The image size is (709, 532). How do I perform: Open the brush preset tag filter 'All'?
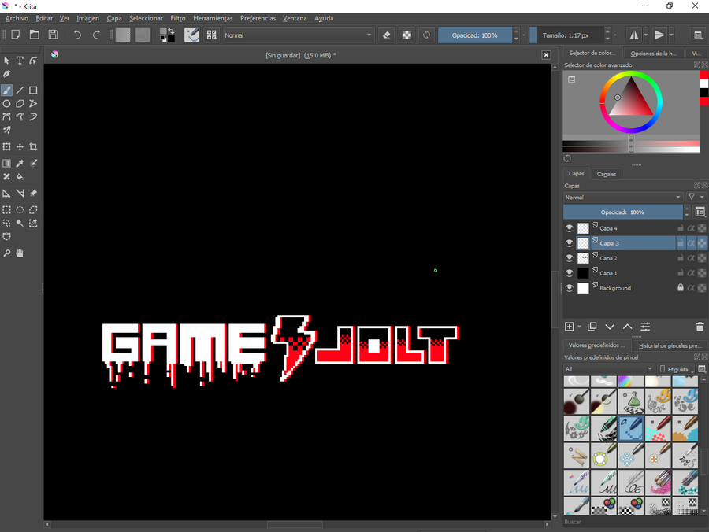point(609,369)
